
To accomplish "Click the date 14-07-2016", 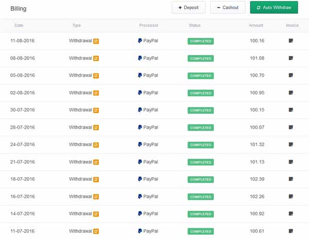I will 22,214.
